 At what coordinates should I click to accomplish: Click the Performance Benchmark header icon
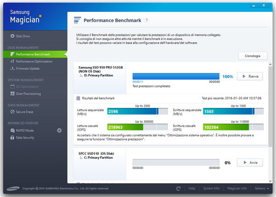77,20
